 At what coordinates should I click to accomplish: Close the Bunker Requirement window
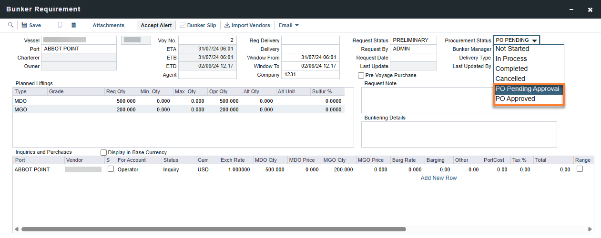pyautogui.click(x=590, y=10)
